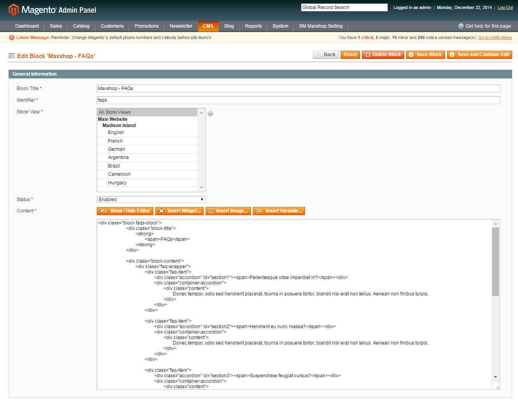Open the Reports menu
The width and height of the screenshot is (518, 403).
coord(253,26)
